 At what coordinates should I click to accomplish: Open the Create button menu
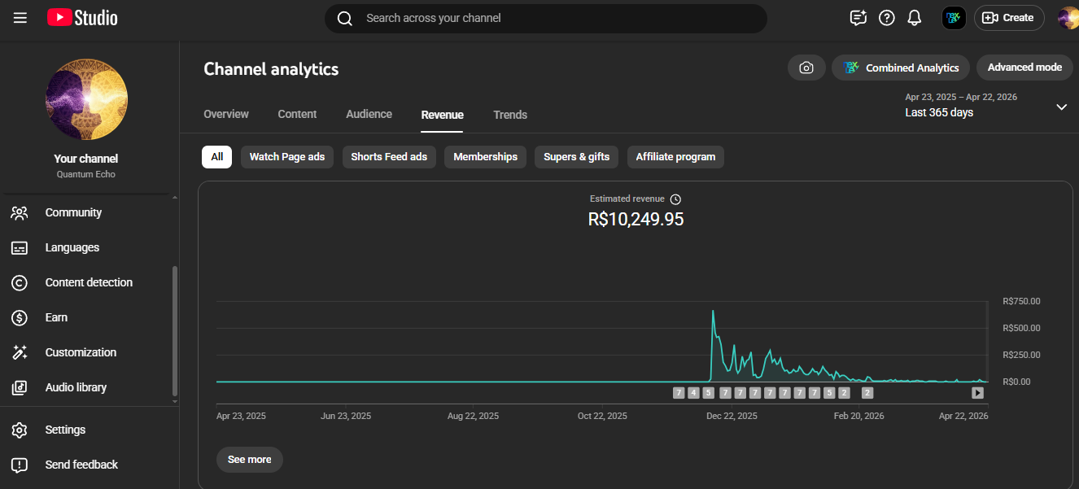coord(1009,18)
